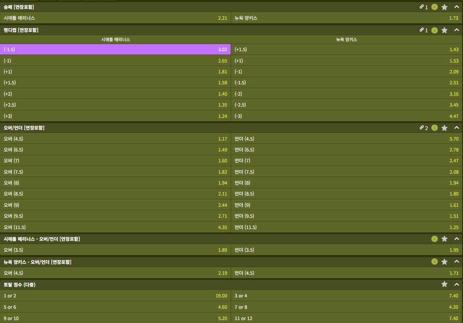This screenshot has width=463, height=323.
Task: Pick 양키스 (-3) handicap at 4.47
Action: click(347, 116)
